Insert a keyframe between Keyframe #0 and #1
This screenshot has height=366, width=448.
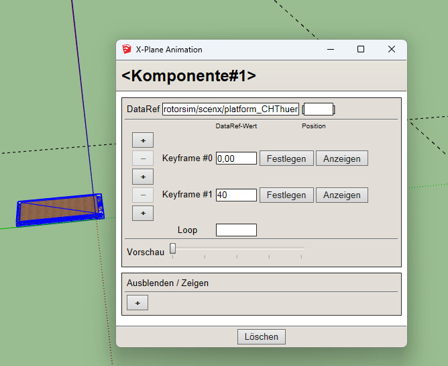[143, 177]
